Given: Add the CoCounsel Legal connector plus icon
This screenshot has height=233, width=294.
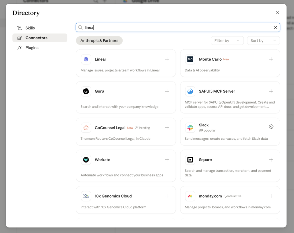Looking at the screenshot, I should pos(167,128).
